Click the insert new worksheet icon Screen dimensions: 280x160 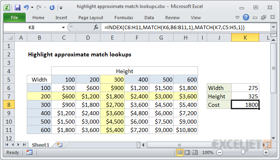[60, 144]
